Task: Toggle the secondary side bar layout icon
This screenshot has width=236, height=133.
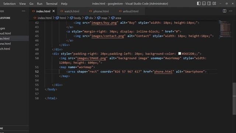Action: tap(209, 3)
